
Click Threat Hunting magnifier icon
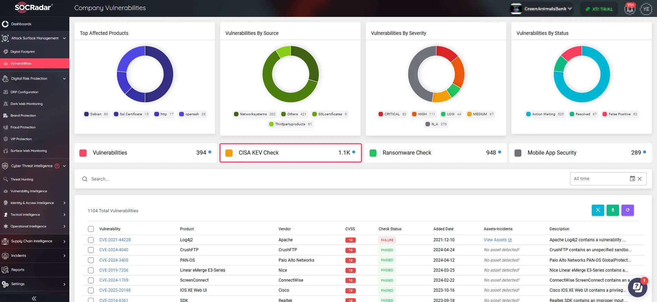[6, 179]
